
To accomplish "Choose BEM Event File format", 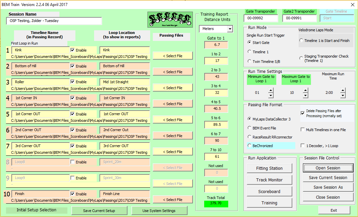I will (x=249, y=128).
